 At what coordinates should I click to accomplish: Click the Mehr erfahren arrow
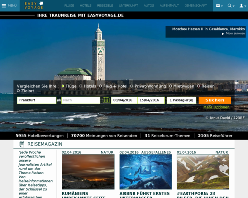click(223, 34)
